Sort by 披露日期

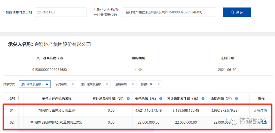point(150,84)
